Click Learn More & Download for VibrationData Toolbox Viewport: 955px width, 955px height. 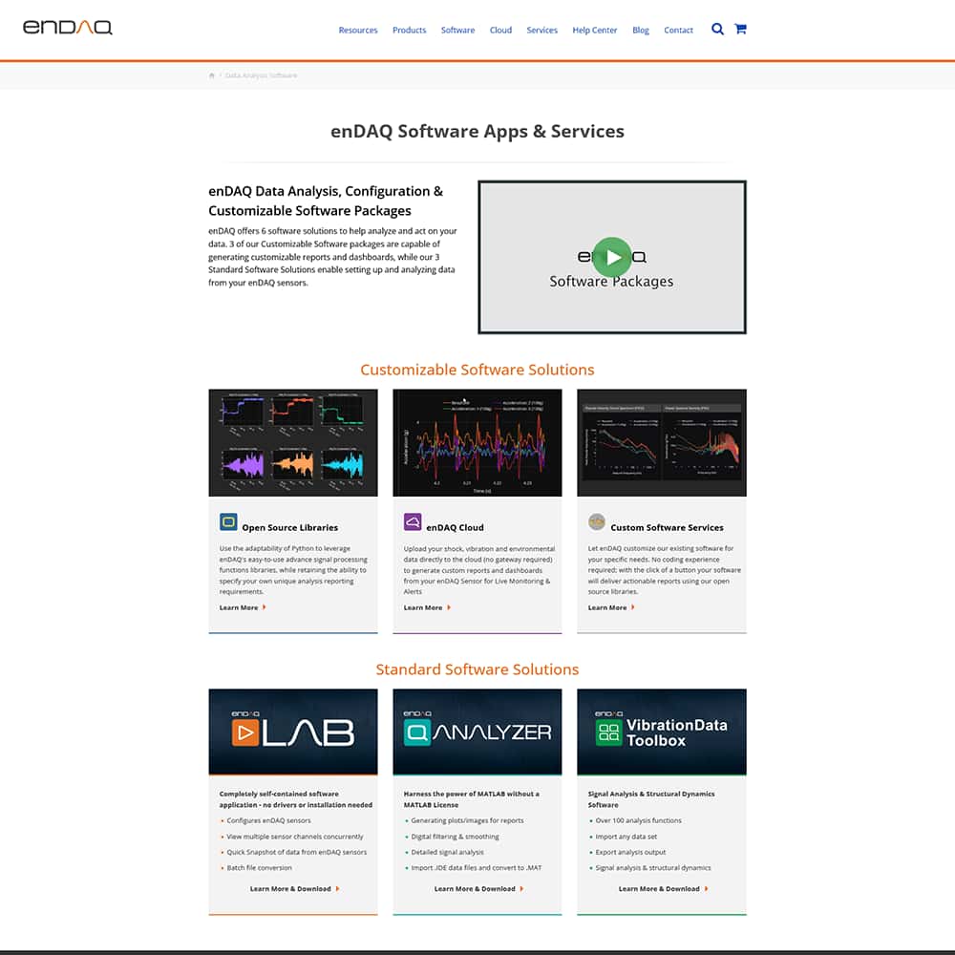[659, 888]
